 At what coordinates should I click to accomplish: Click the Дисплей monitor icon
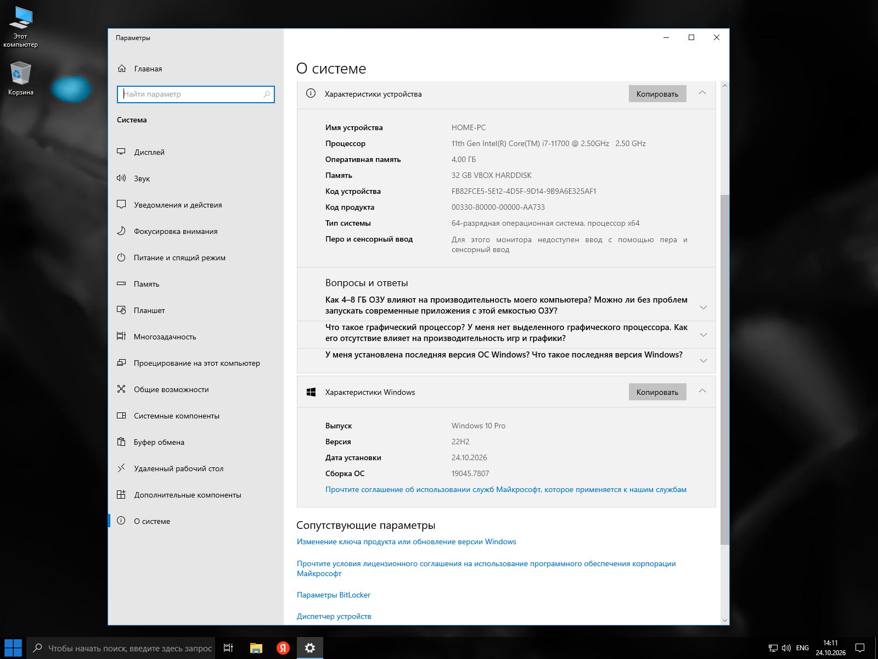[121, 152]
